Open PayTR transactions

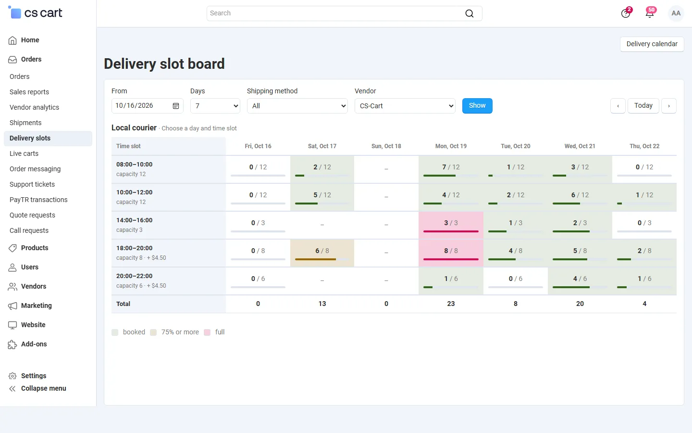tap(38, 200)
